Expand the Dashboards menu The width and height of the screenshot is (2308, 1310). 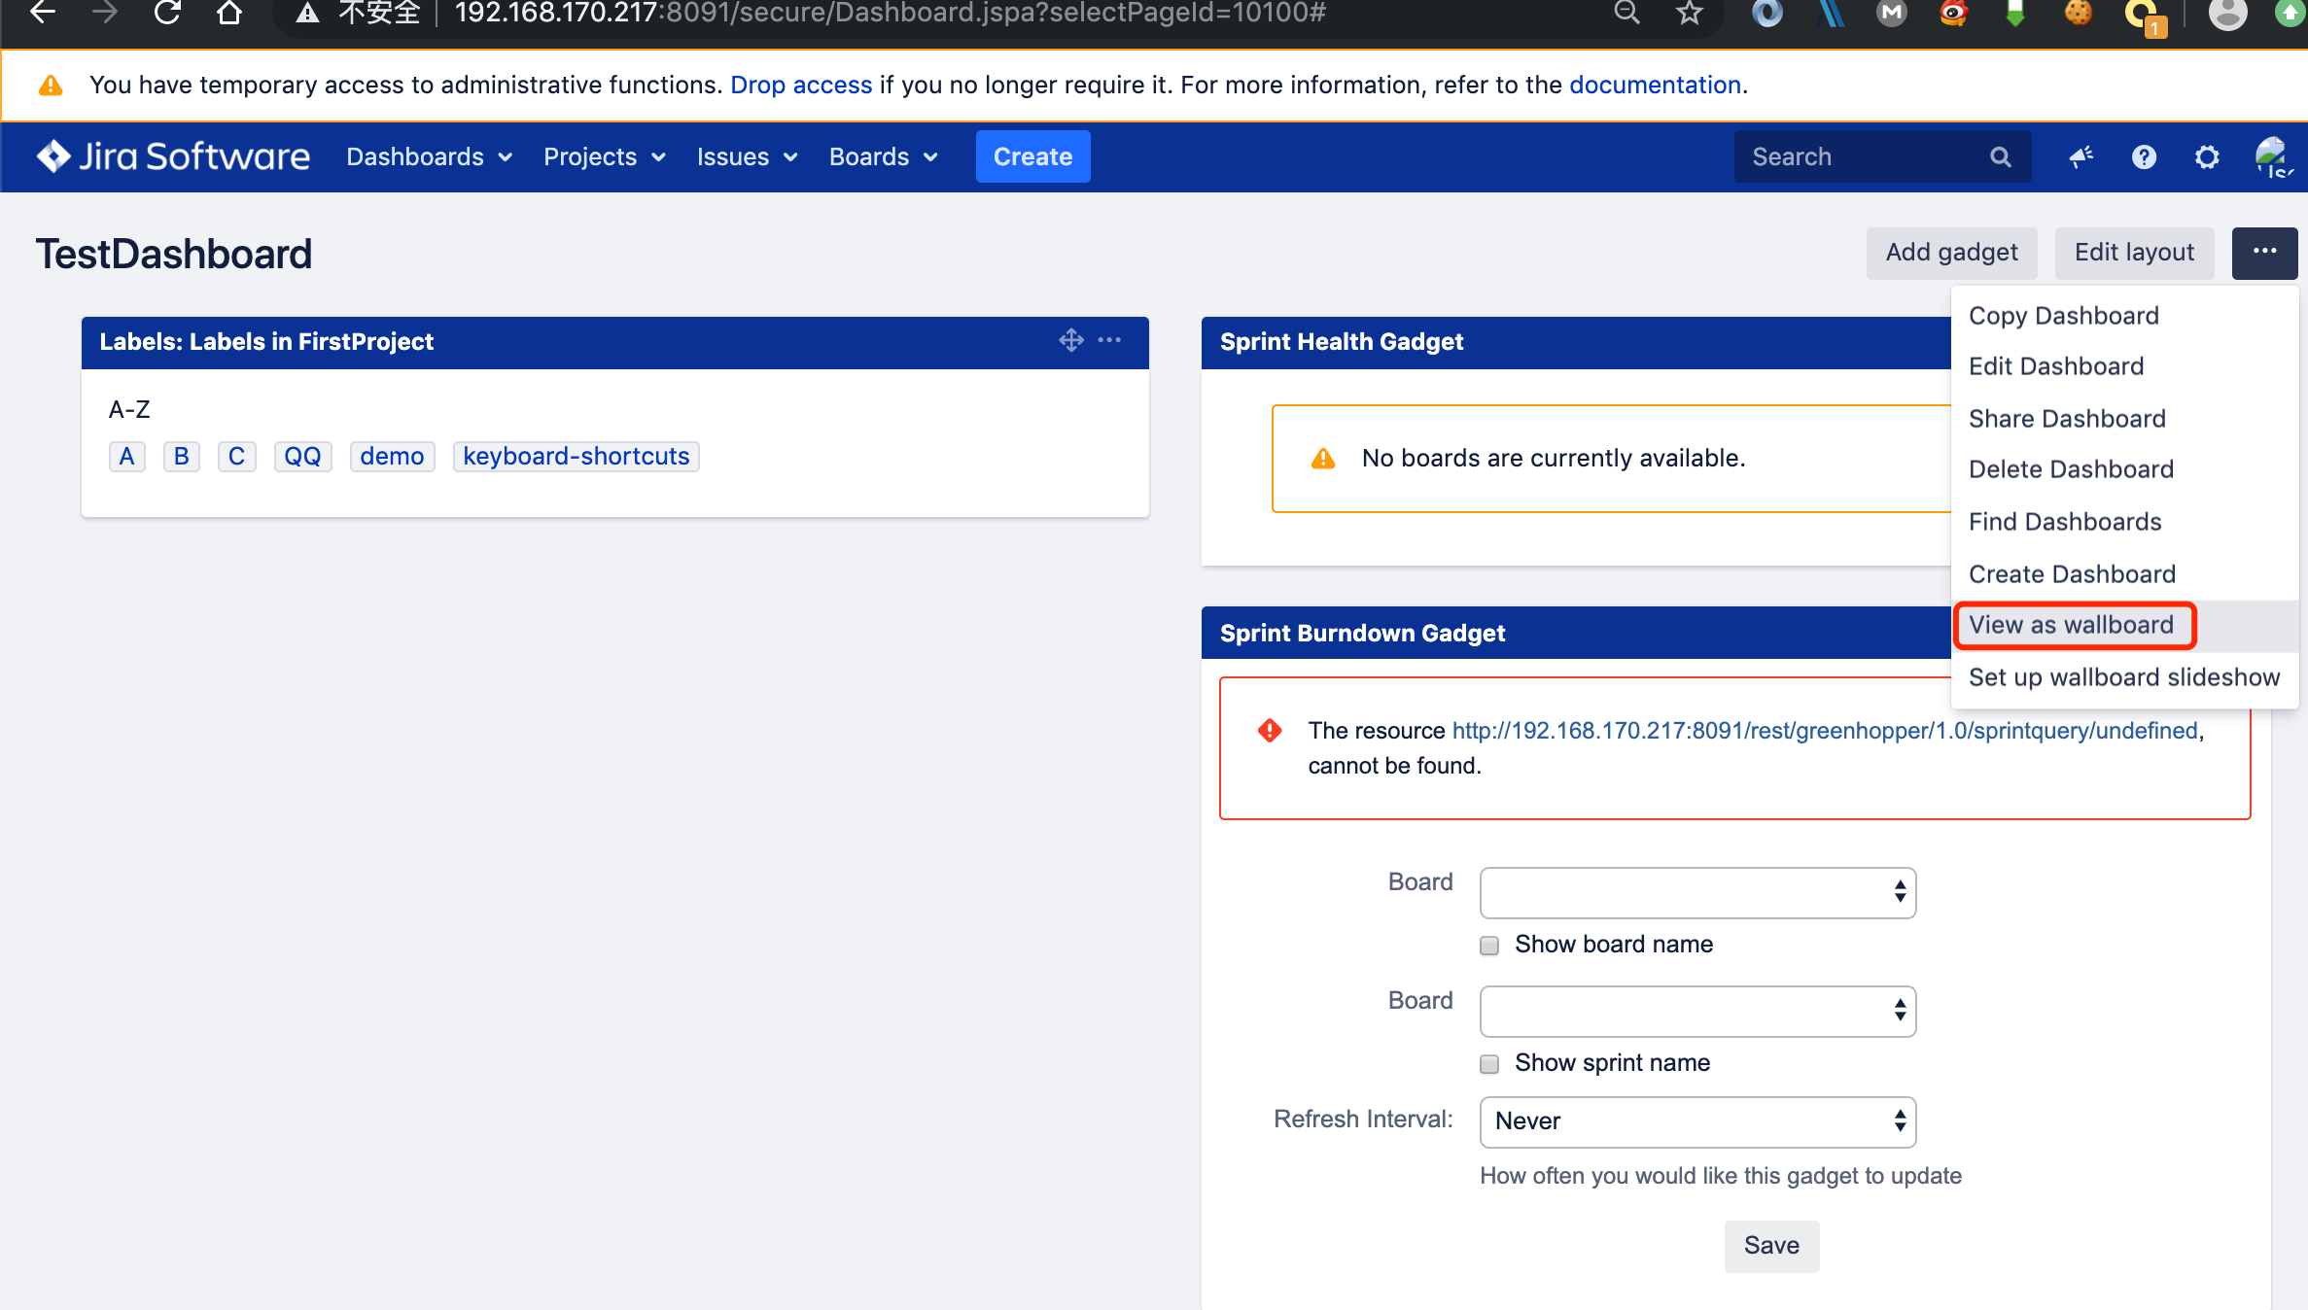tap(429, 156)
